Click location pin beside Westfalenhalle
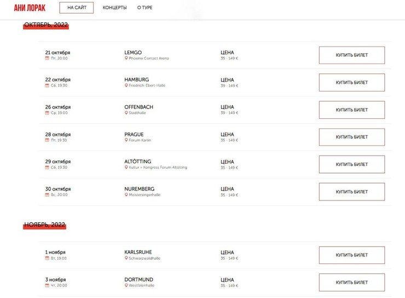 click(126, 285)
